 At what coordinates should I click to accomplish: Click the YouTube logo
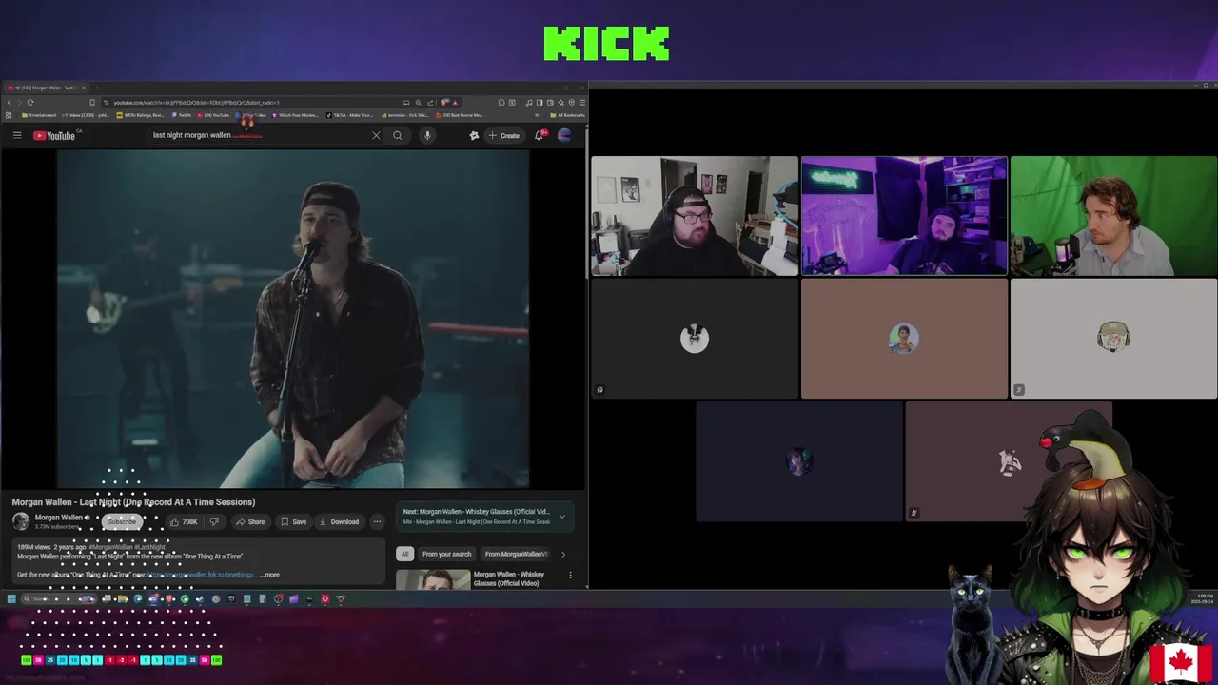pyautogui.click(x=54, y=135)
